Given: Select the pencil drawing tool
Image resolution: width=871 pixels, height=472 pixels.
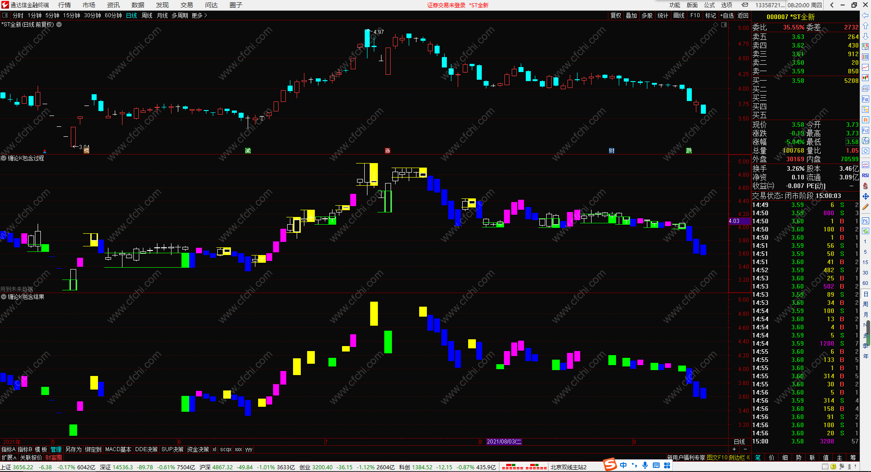Looking at the screenshot, I should pyautogui.click(x=866, y=207).
